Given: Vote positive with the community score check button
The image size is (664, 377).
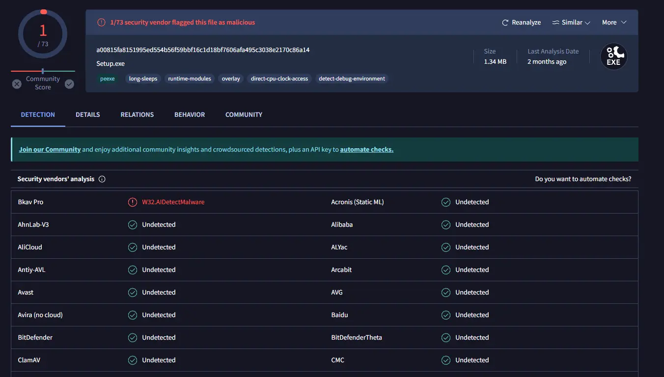Looking at the screenshot, I should 69,84.
